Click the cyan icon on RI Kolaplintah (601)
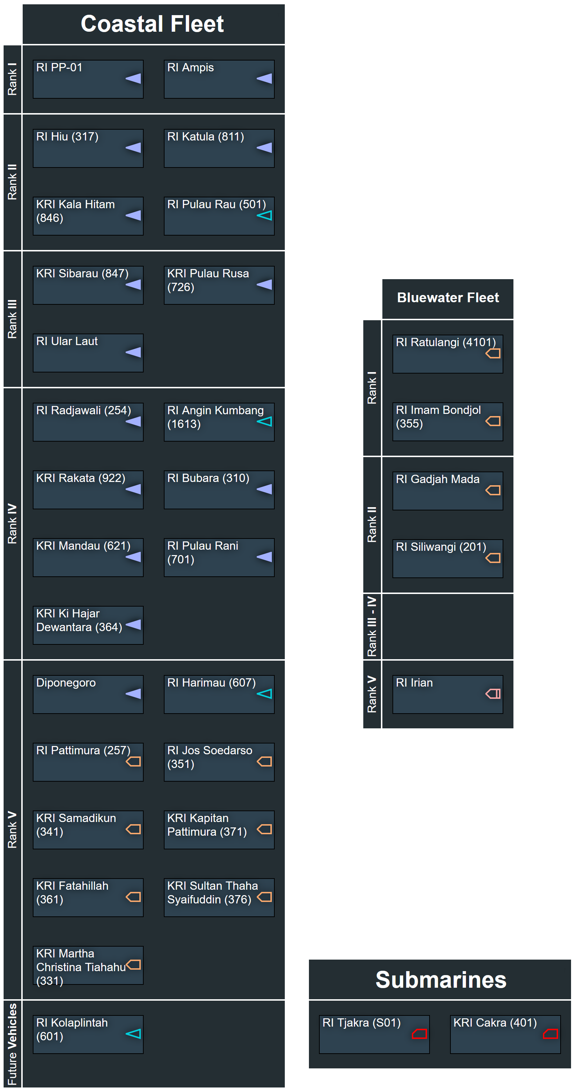The width and height of the screenshot is (575, 1090). (134, 1034)
